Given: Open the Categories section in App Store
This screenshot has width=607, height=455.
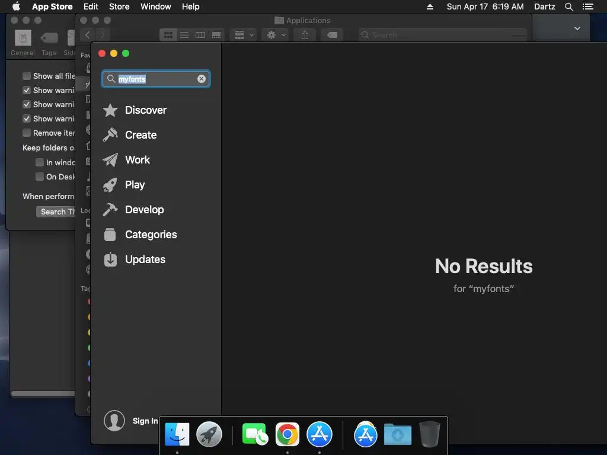Looking at the screenshot, I should point(140,235).
